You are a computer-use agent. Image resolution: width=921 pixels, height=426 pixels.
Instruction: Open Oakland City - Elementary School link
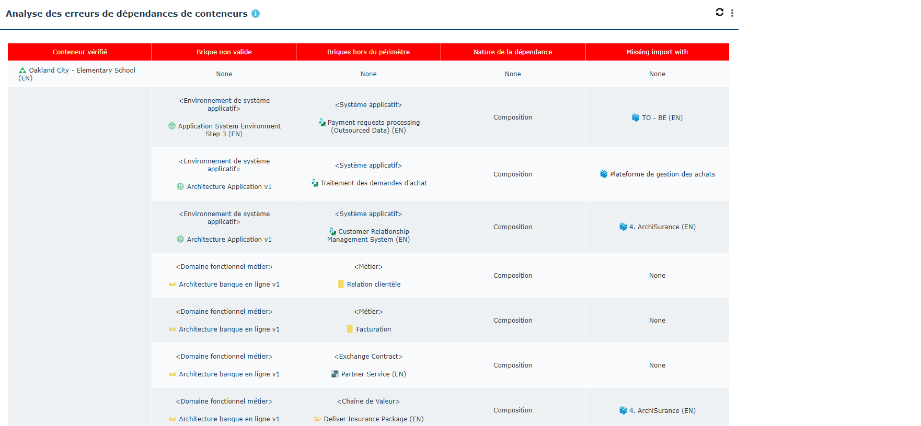82,70
